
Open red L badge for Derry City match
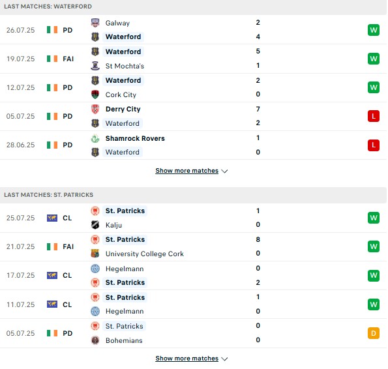tap(374, 116)
